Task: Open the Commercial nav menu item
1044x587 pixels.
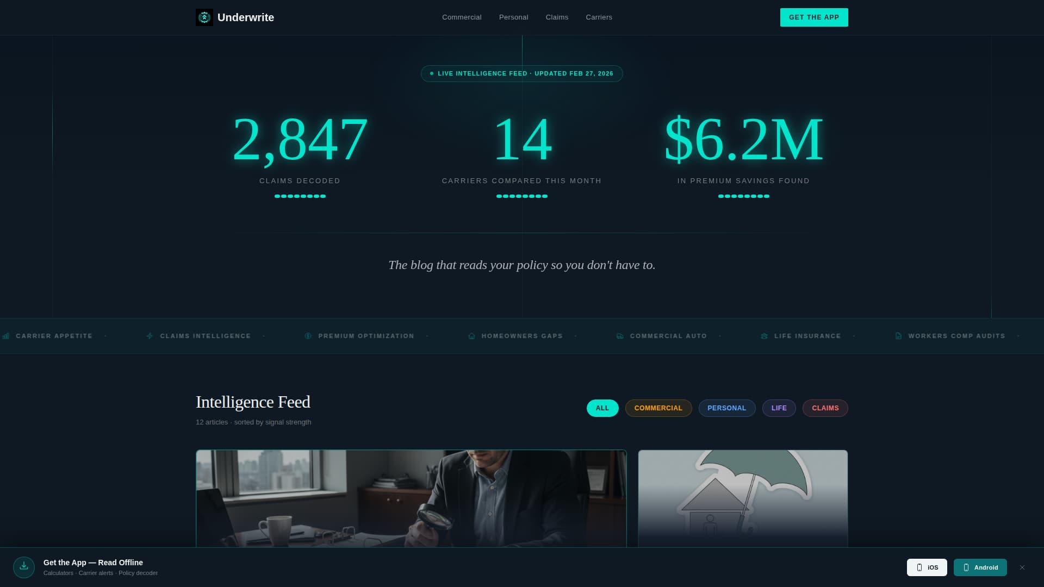Action: click(462, 17)
